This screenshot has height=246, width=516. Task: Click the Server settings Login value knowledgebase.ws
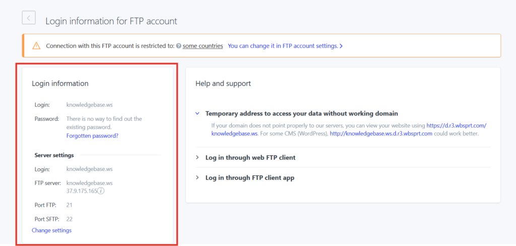click(90, 169)
